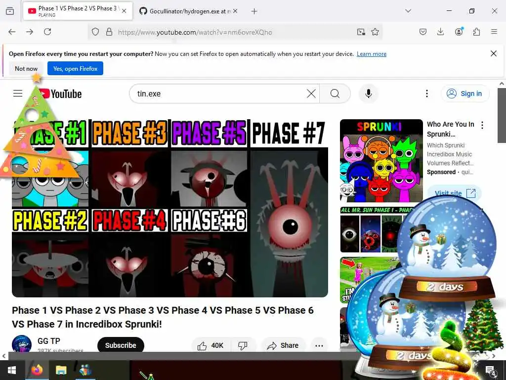The height and width of the screenshot is (380, 506).
Task: Click Firefox in the taskbar
Action: pos(37,370)
